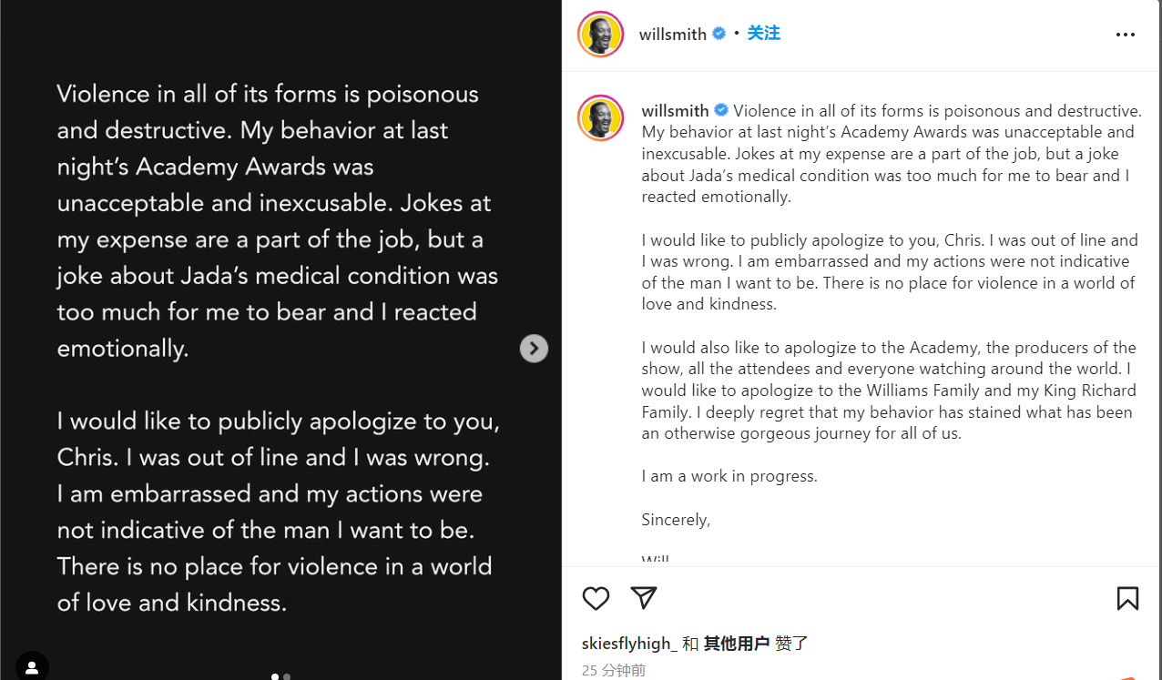
Task: Open the three-dot more options menu
Action: pyautogui.click(x=1126, y=35)
